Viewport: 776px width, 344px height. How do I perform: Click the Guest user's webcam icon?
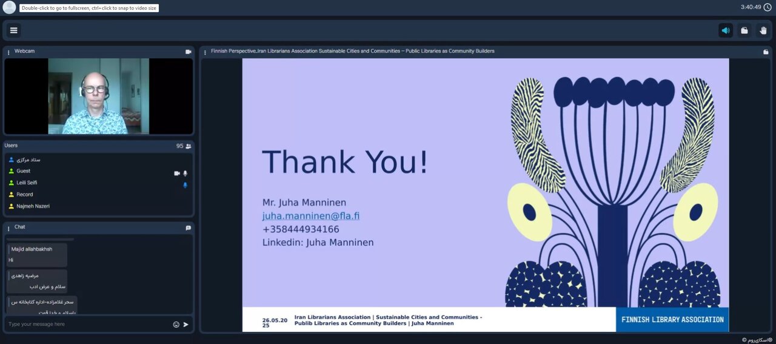click(176, 174)
